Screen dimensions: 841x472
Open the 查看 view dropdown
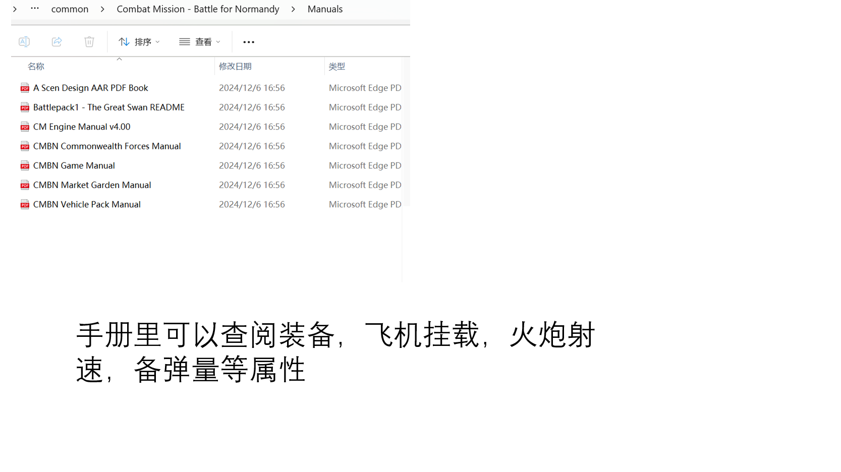click(200, 42)
